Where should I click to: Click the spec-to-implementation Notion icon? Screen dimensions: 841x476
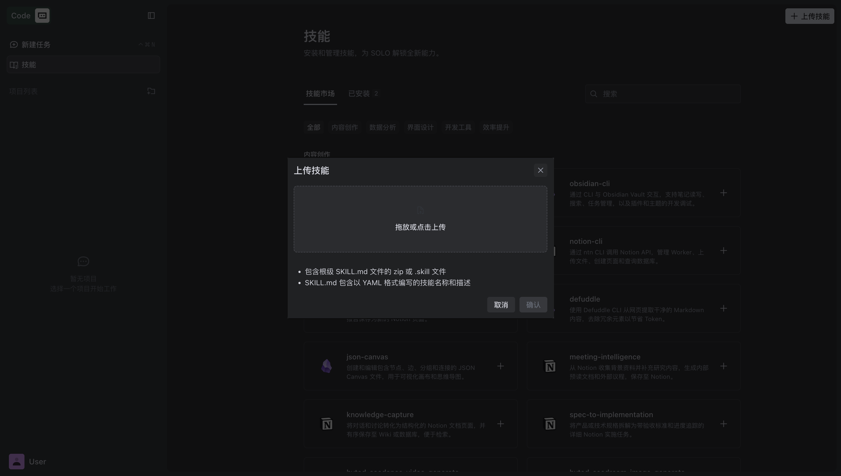click(550, 424)
